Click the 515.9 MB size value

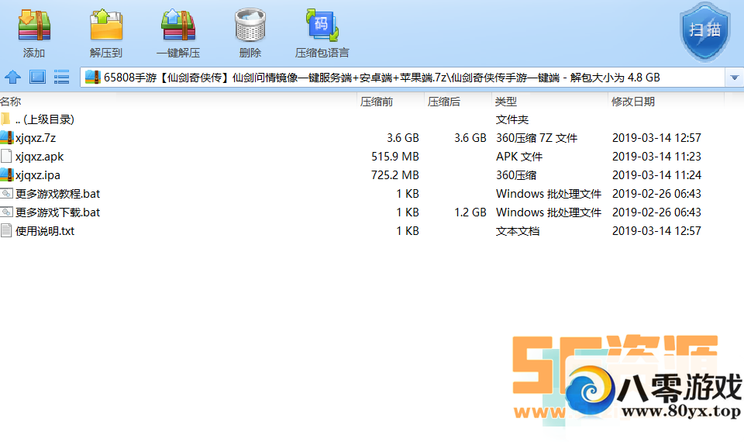point(395,156)
